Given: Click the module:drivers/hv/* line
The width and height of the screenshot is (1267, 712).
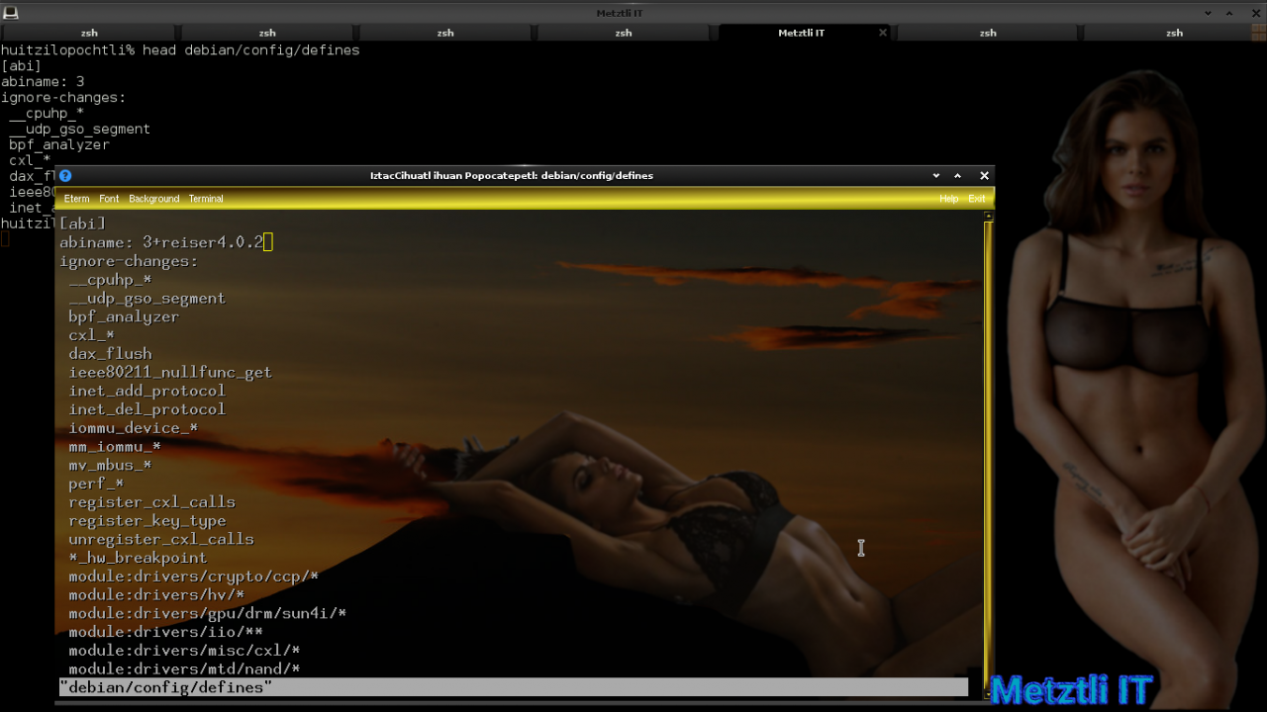Looking at the screenshot, I should pyautogui.click(x=156, y=595).
